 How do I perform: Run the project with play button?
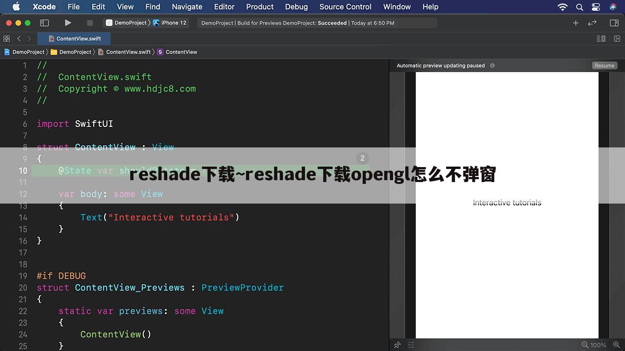[x=68, y=22]
